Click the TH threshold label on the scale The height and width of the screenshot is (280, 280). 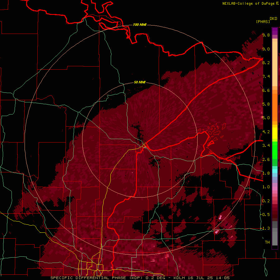tap(267, 242)
